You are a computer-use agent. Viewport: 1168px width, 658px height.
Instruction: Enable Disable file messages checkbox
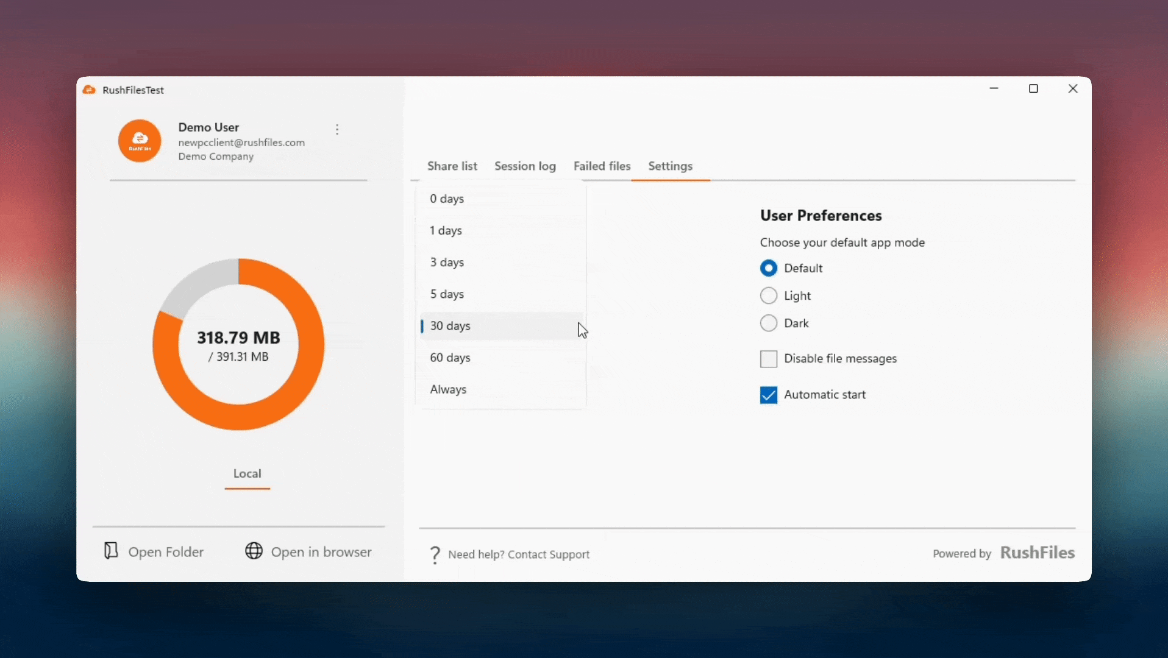tap(769, 359)
